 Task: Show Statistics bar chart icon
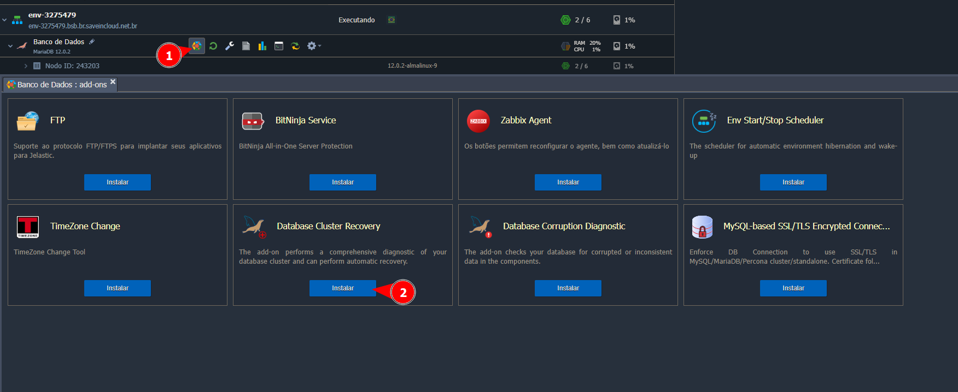click(x=262, y=46)
